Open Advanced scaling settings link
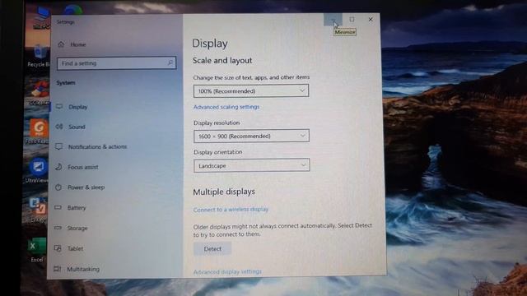 point(226,107)
